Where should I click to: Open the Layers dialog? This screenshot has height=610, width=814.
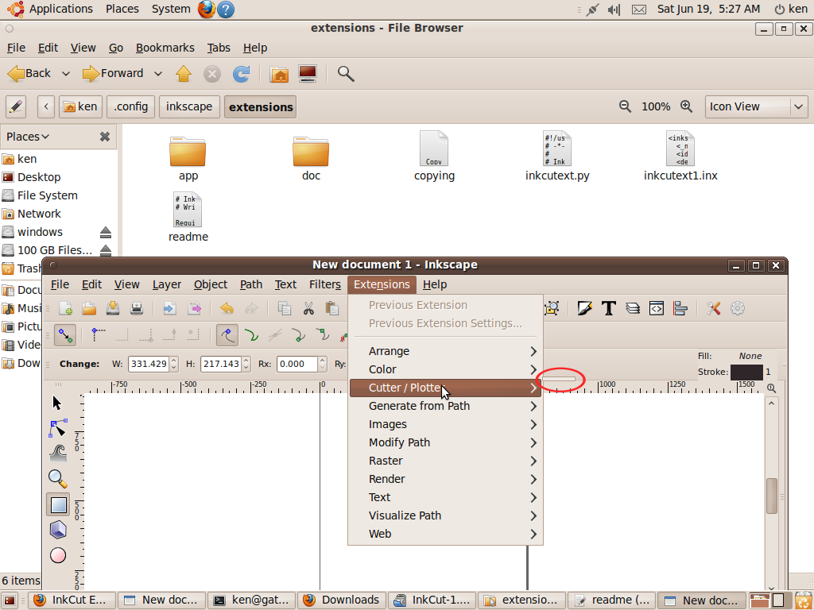pyautogui.click(x=634, y=308)
